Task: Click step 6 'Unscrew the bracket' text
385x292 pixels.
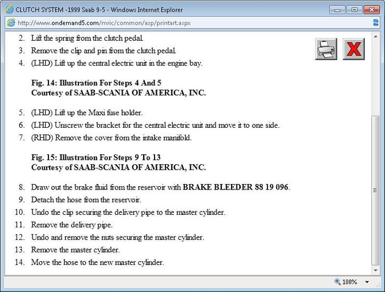Action: [155, 125]
